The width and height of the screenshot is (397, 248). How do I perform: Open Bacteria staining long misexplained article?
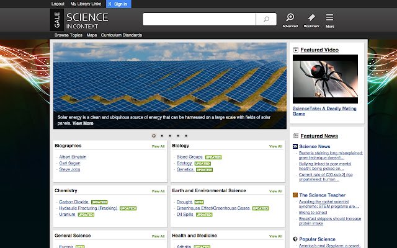click(x=331, y=156)
